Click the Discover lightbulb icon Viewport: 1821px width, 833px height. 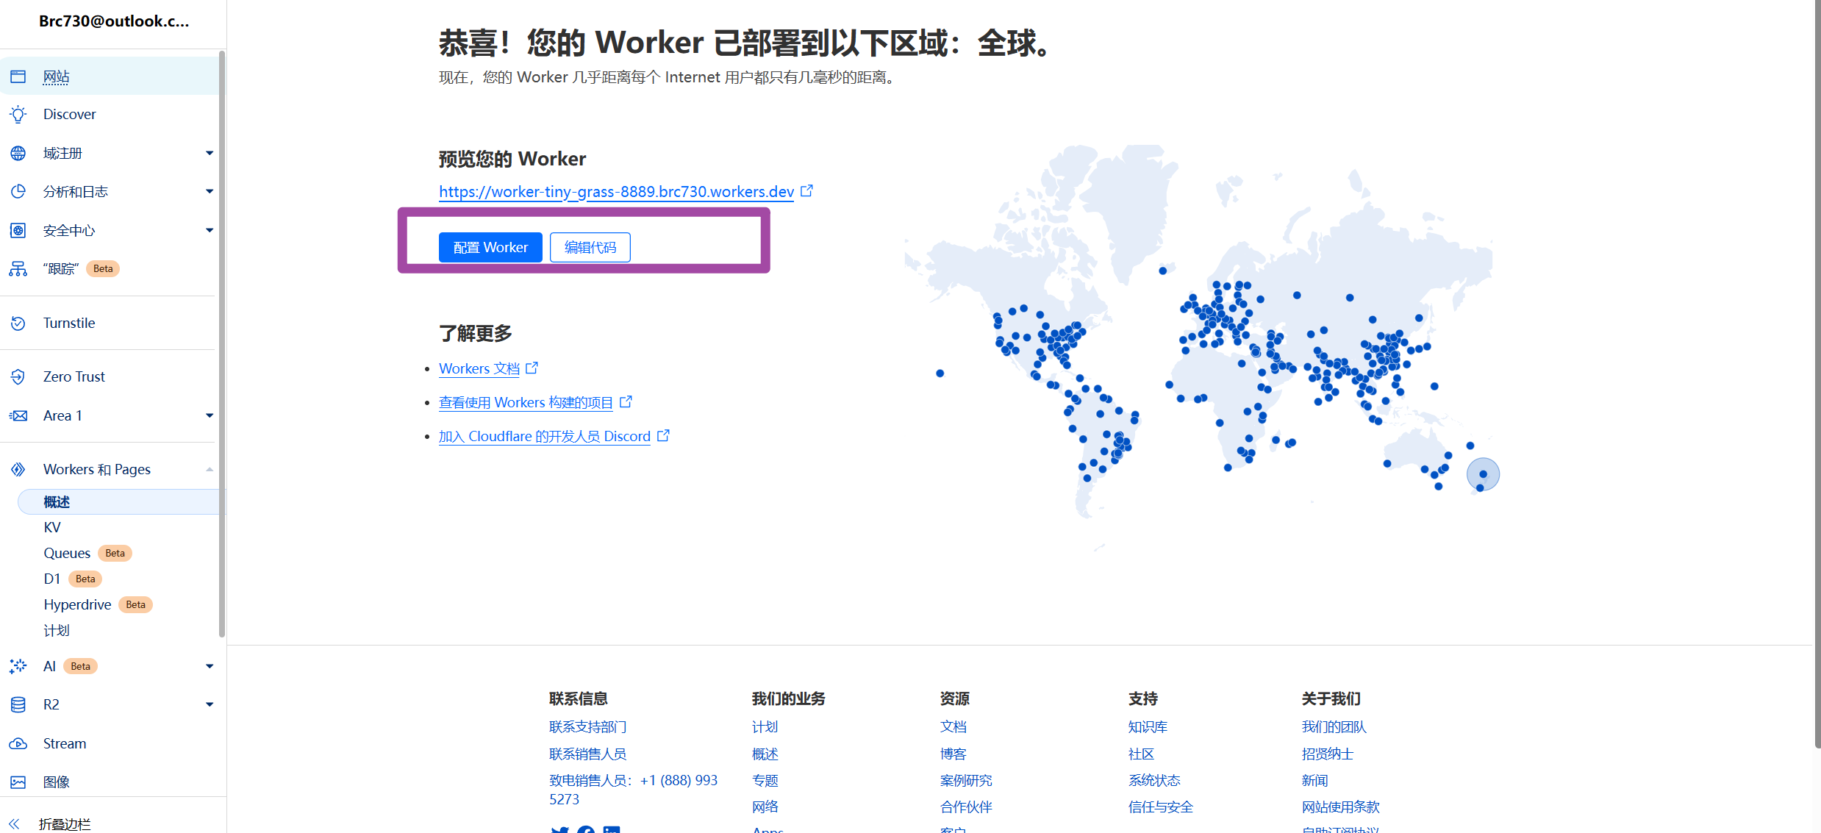click(18, 114)
